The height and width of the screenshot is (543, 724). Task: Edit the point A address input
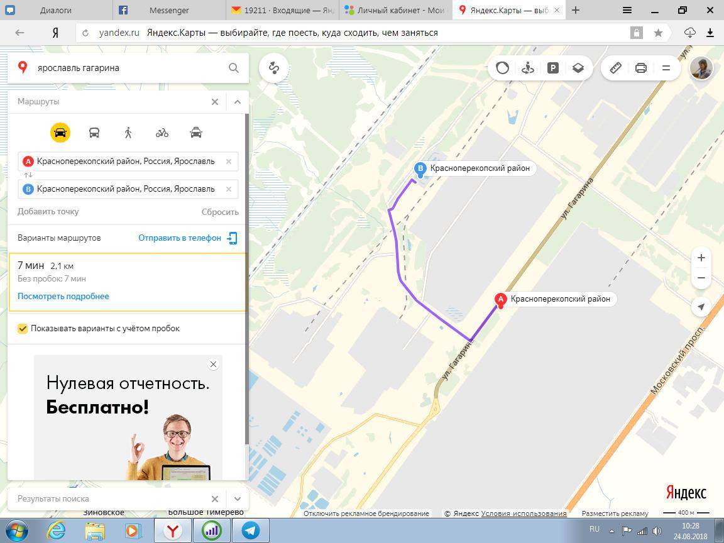tap(128, 162)
